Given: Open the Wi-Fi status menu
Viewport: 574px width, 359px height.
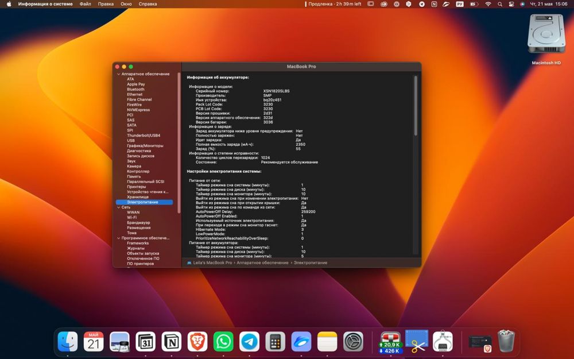Looking at the screenshot, I should (x=488, y=4).
